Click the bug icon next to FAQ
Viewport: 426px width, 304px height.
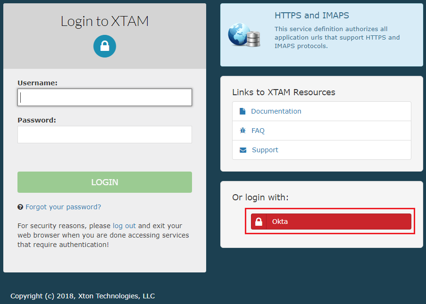click(x=242, y=130)
